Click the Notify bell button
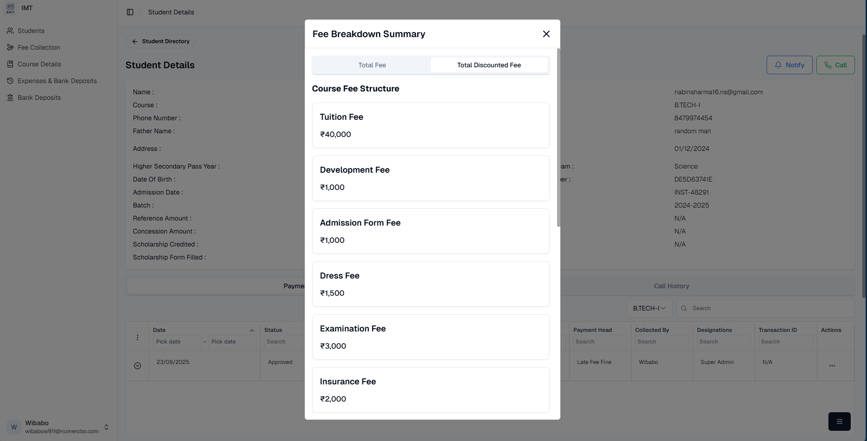 [789, 65]
